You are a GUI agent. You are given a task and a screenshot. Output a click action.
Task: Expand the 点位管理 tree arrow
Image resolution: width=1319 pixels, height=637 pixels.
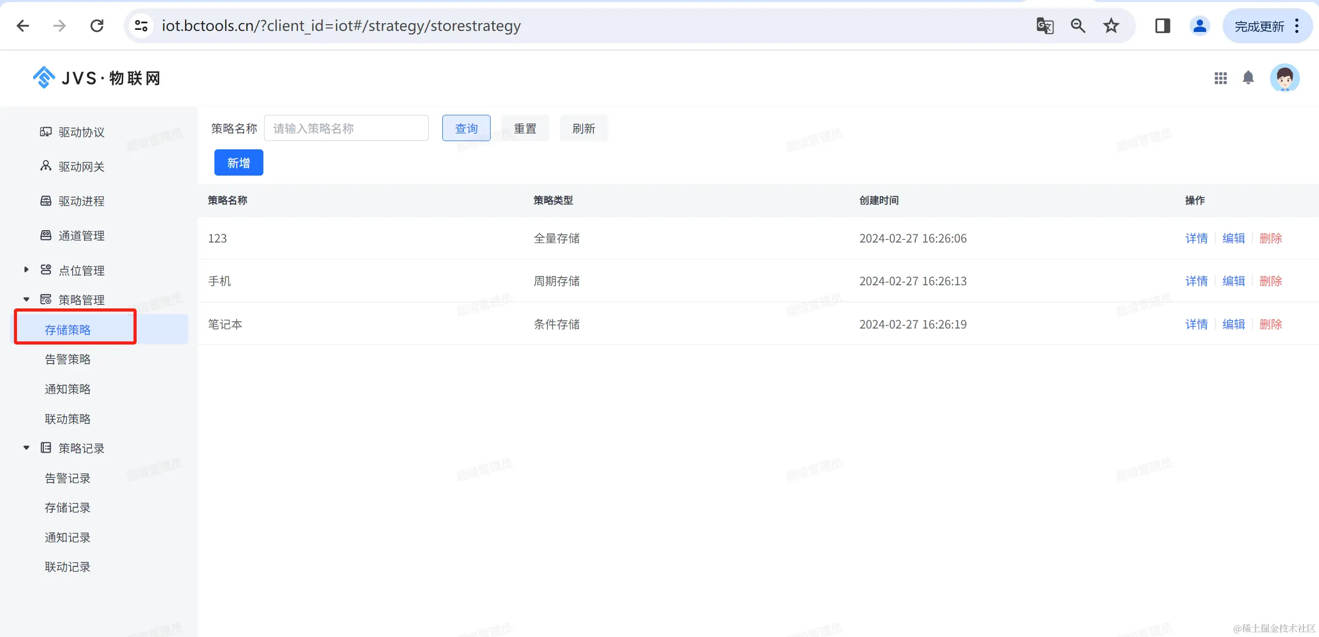click(x=26, y=270)
